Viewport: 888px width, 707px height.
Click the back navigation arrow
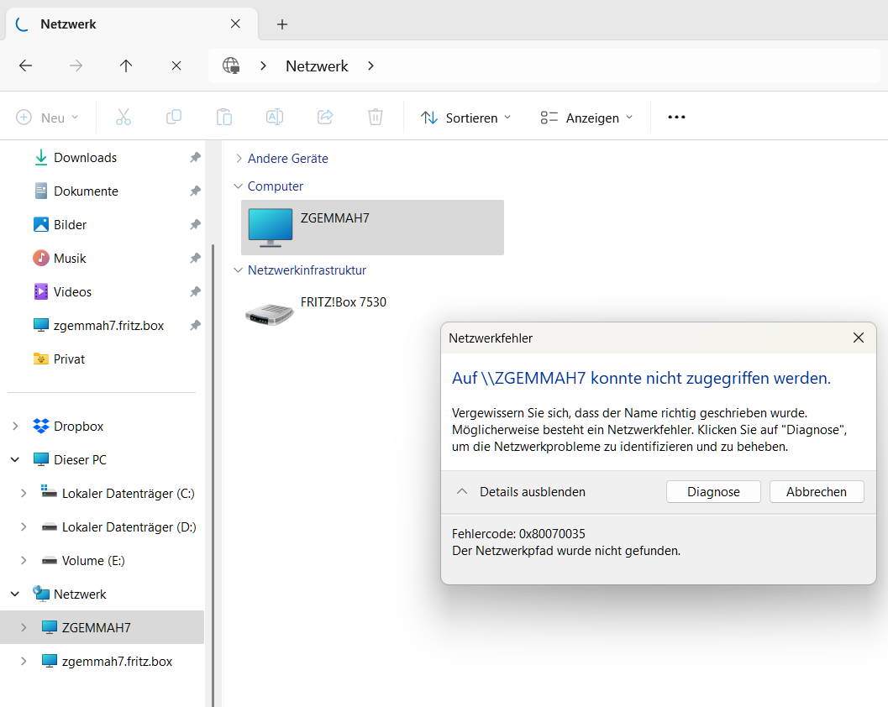click(26, 65)
